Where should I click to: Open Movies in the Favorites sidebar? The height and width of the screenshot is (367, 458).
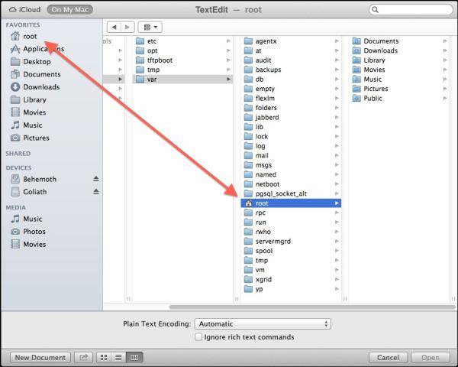[x=28, y=112]
